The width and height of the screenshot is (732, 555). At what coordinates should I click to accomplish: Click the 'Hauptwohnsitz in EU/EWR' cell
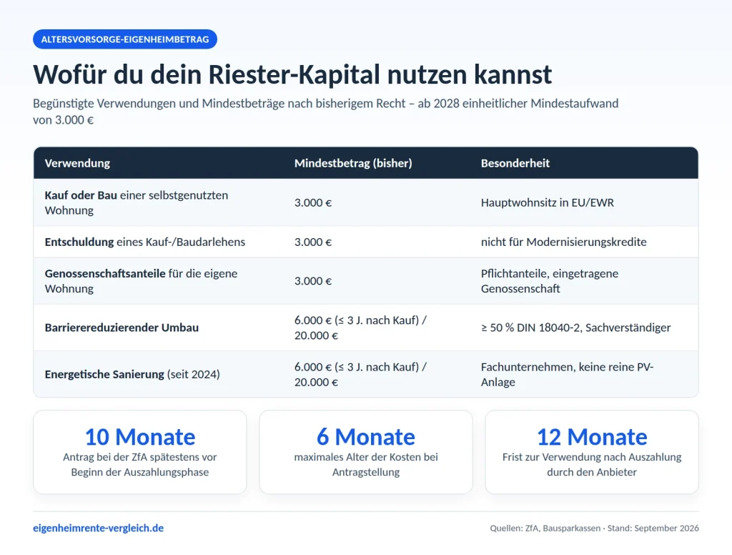547,202
